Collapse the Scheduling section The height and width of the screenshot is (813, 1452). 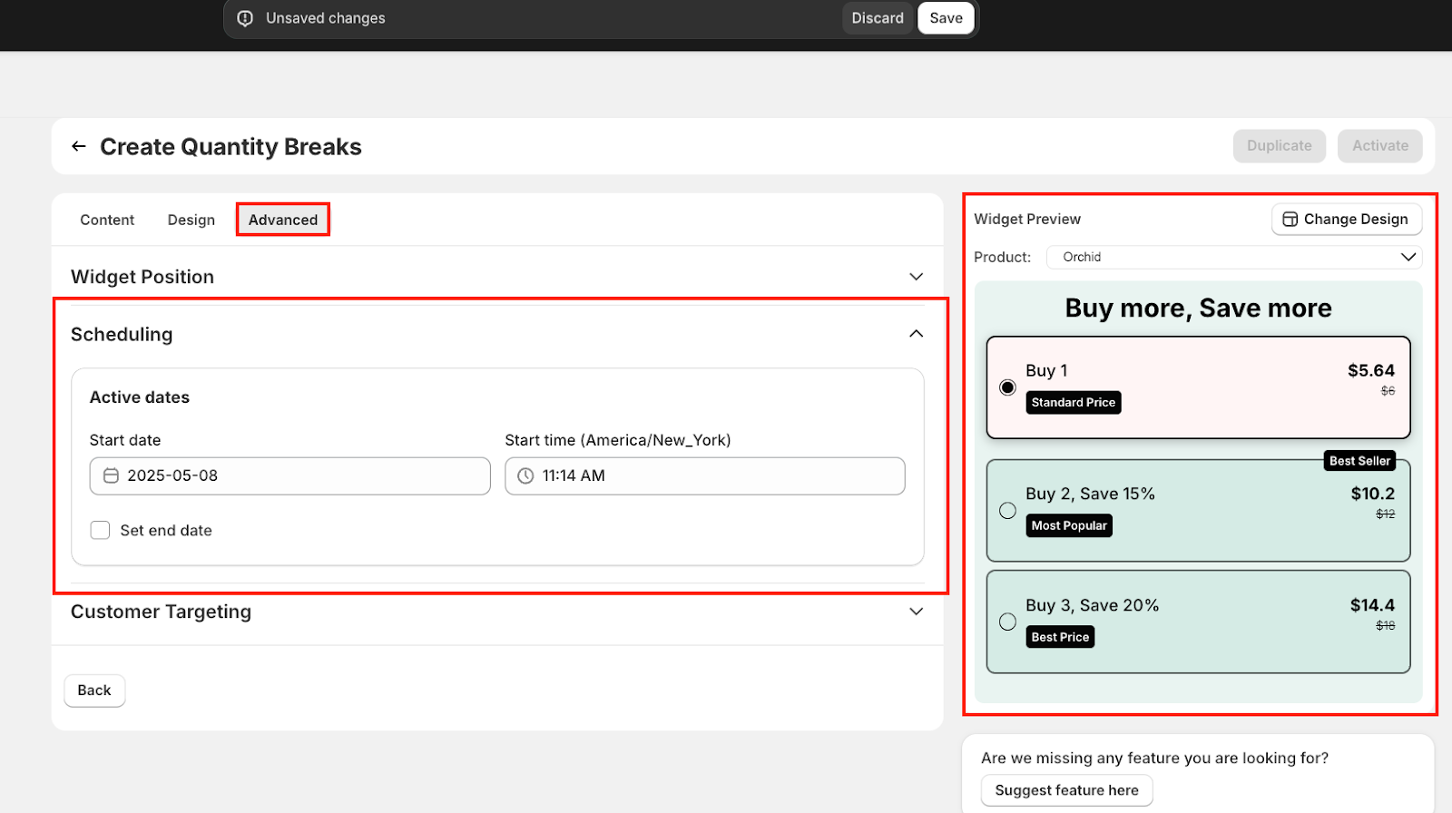(x=916, y=334)
